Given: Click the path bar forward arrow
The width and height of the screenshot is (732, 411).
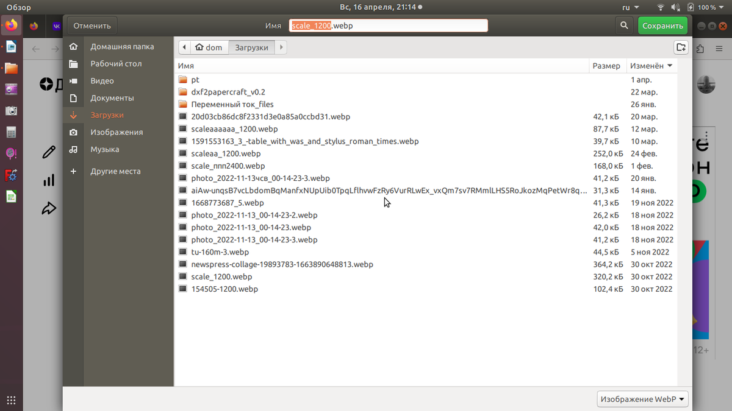Looking at the screenshot, I should tap(281, 47).
